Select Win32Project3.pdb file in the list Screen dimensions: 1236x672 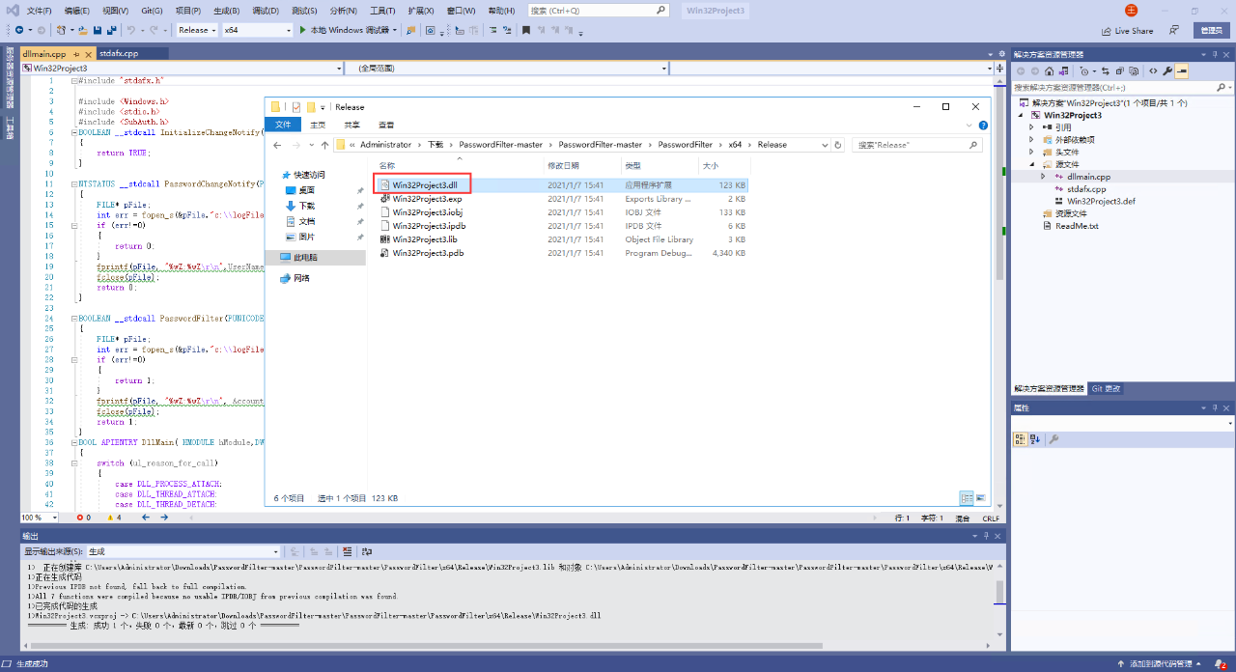pyautogui.click(x=428, y=253)
